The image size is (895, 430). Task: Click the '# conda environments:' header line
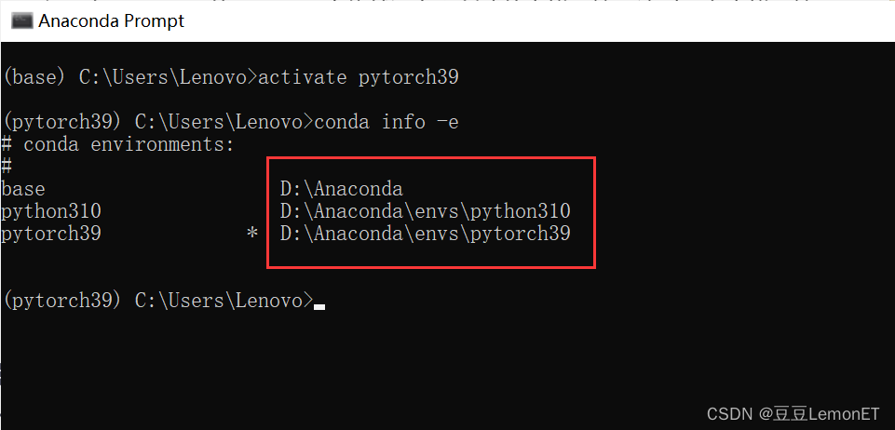117,145
